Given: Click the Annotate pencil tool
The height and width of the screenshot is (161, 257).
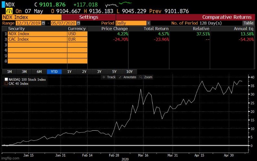Looking at the screenshot, I should click(127, 77).
